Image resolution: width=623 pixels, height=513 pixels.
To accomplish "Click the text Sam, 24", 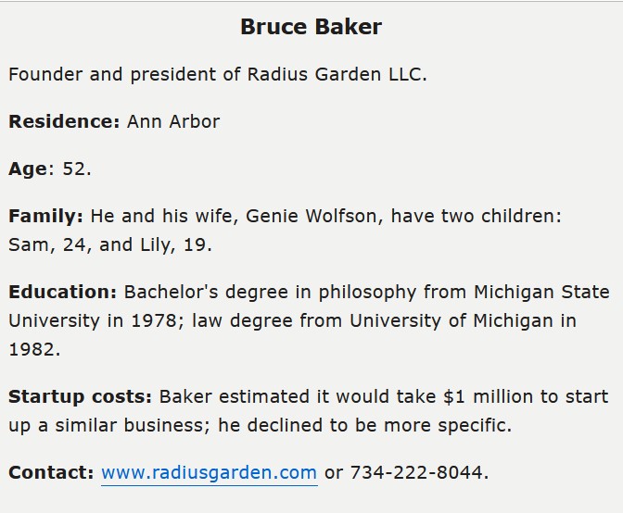I will [x=47, y=244].
